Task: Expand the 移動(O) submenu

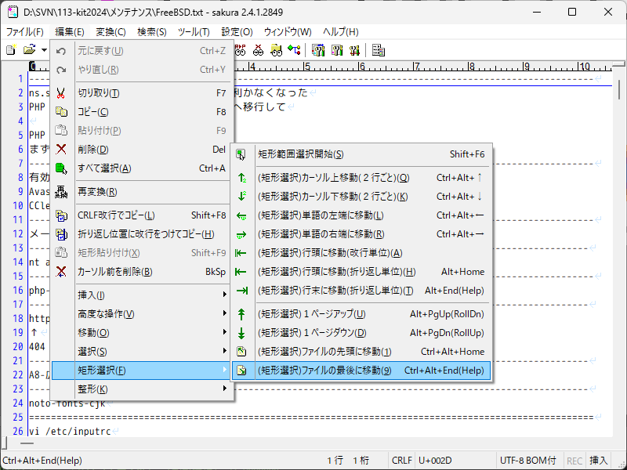Action: (x=143, y=332)
